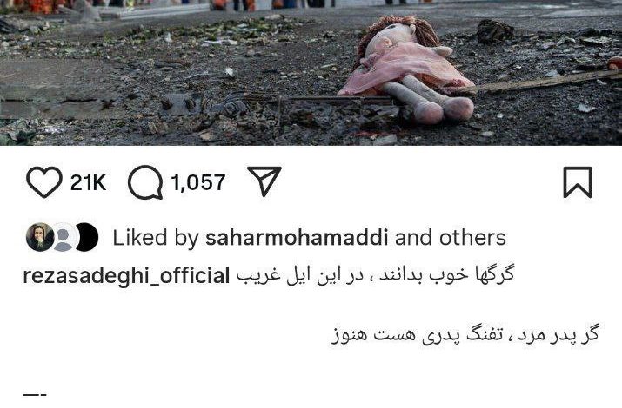This screenshot has width=622, height=408.
Task: Tap the black half-moon liker avatar
Action: point(86,238)
